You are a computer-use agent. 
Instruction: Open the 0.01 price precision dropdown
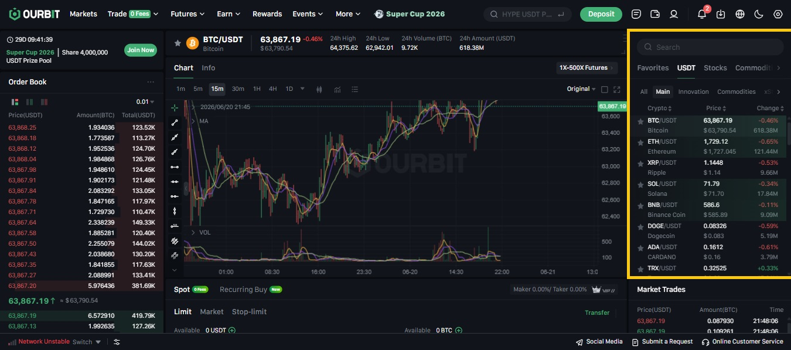point(145,101)
